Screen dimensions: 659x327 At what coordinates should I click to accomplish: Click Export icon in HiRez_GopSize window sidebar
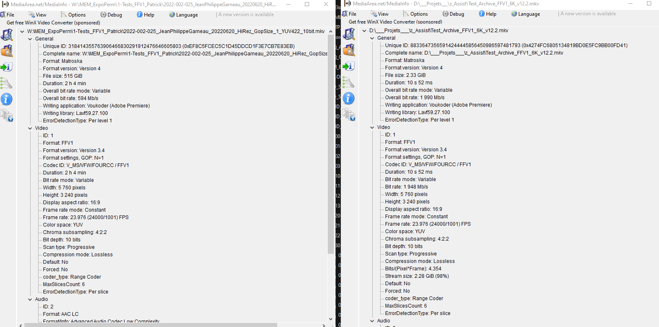(7, 67)
